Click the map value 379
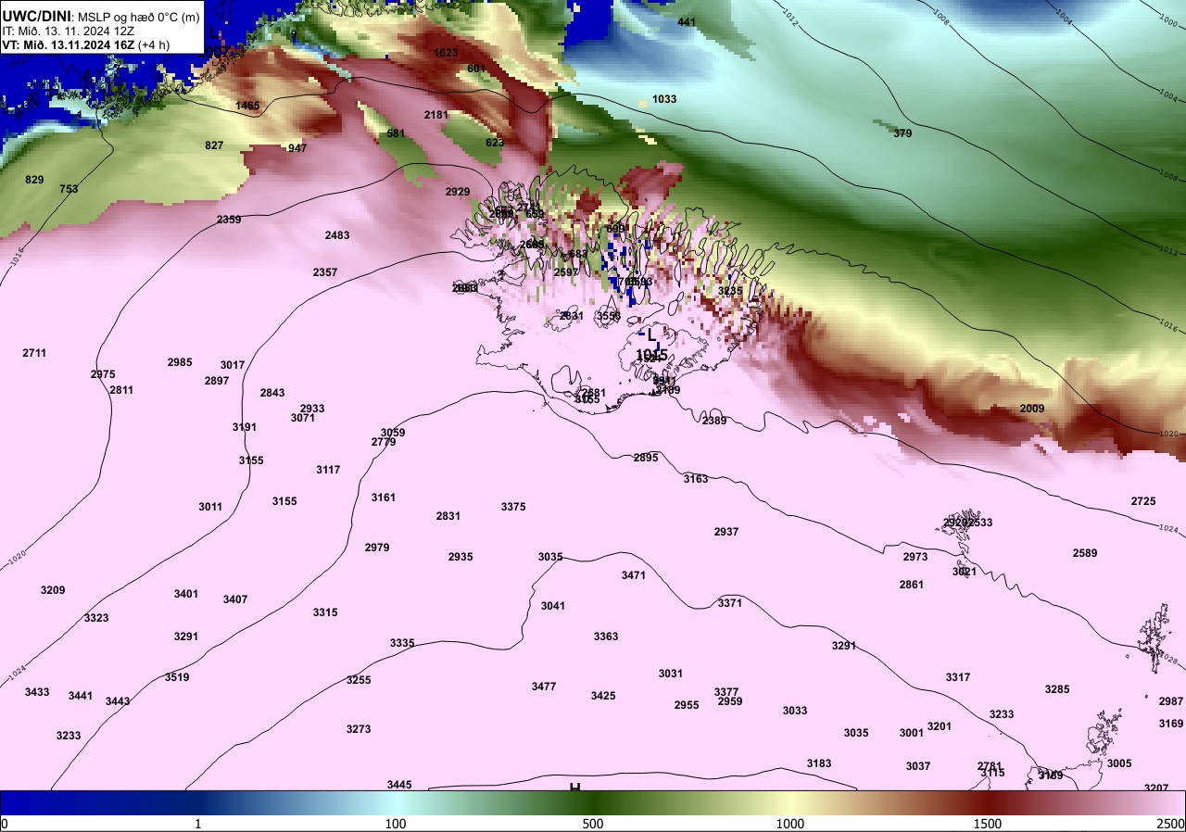This screenshot has height=832, width=1186. [902, 133]
